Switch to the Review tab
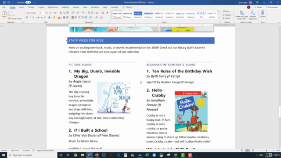Image resolution: width=281 pixels, height=158 pixels. click(76, 7)
